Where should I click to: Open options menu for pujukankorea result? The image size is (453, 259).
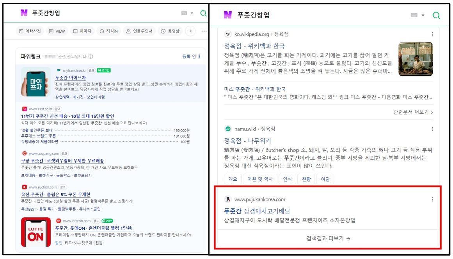click(x=432, y=199)
